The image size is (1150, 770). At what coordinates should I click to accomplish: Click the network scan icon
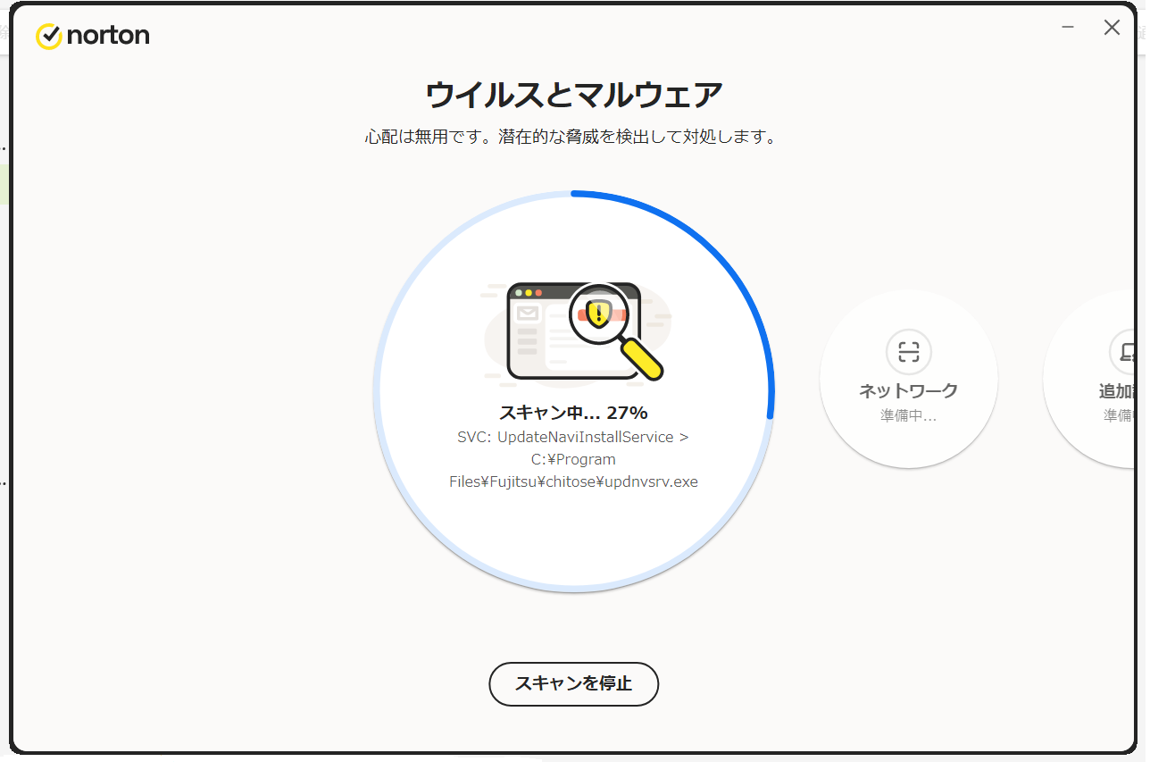[908, 352]
